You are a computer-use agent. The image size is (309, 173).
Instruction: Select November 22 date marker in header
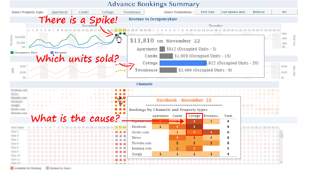[x=116, y=30]
